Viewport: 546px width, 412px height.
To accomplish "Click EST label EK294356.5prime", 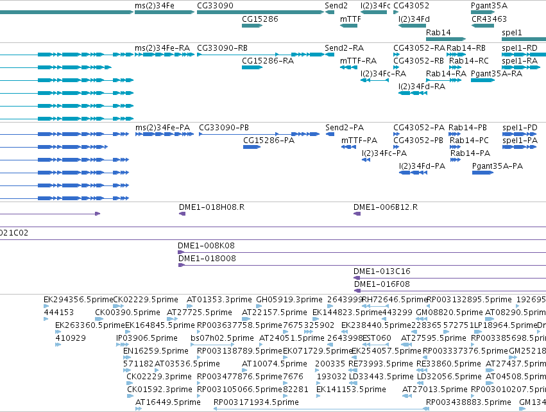I will pyautogui.click(x=78, y=300).
